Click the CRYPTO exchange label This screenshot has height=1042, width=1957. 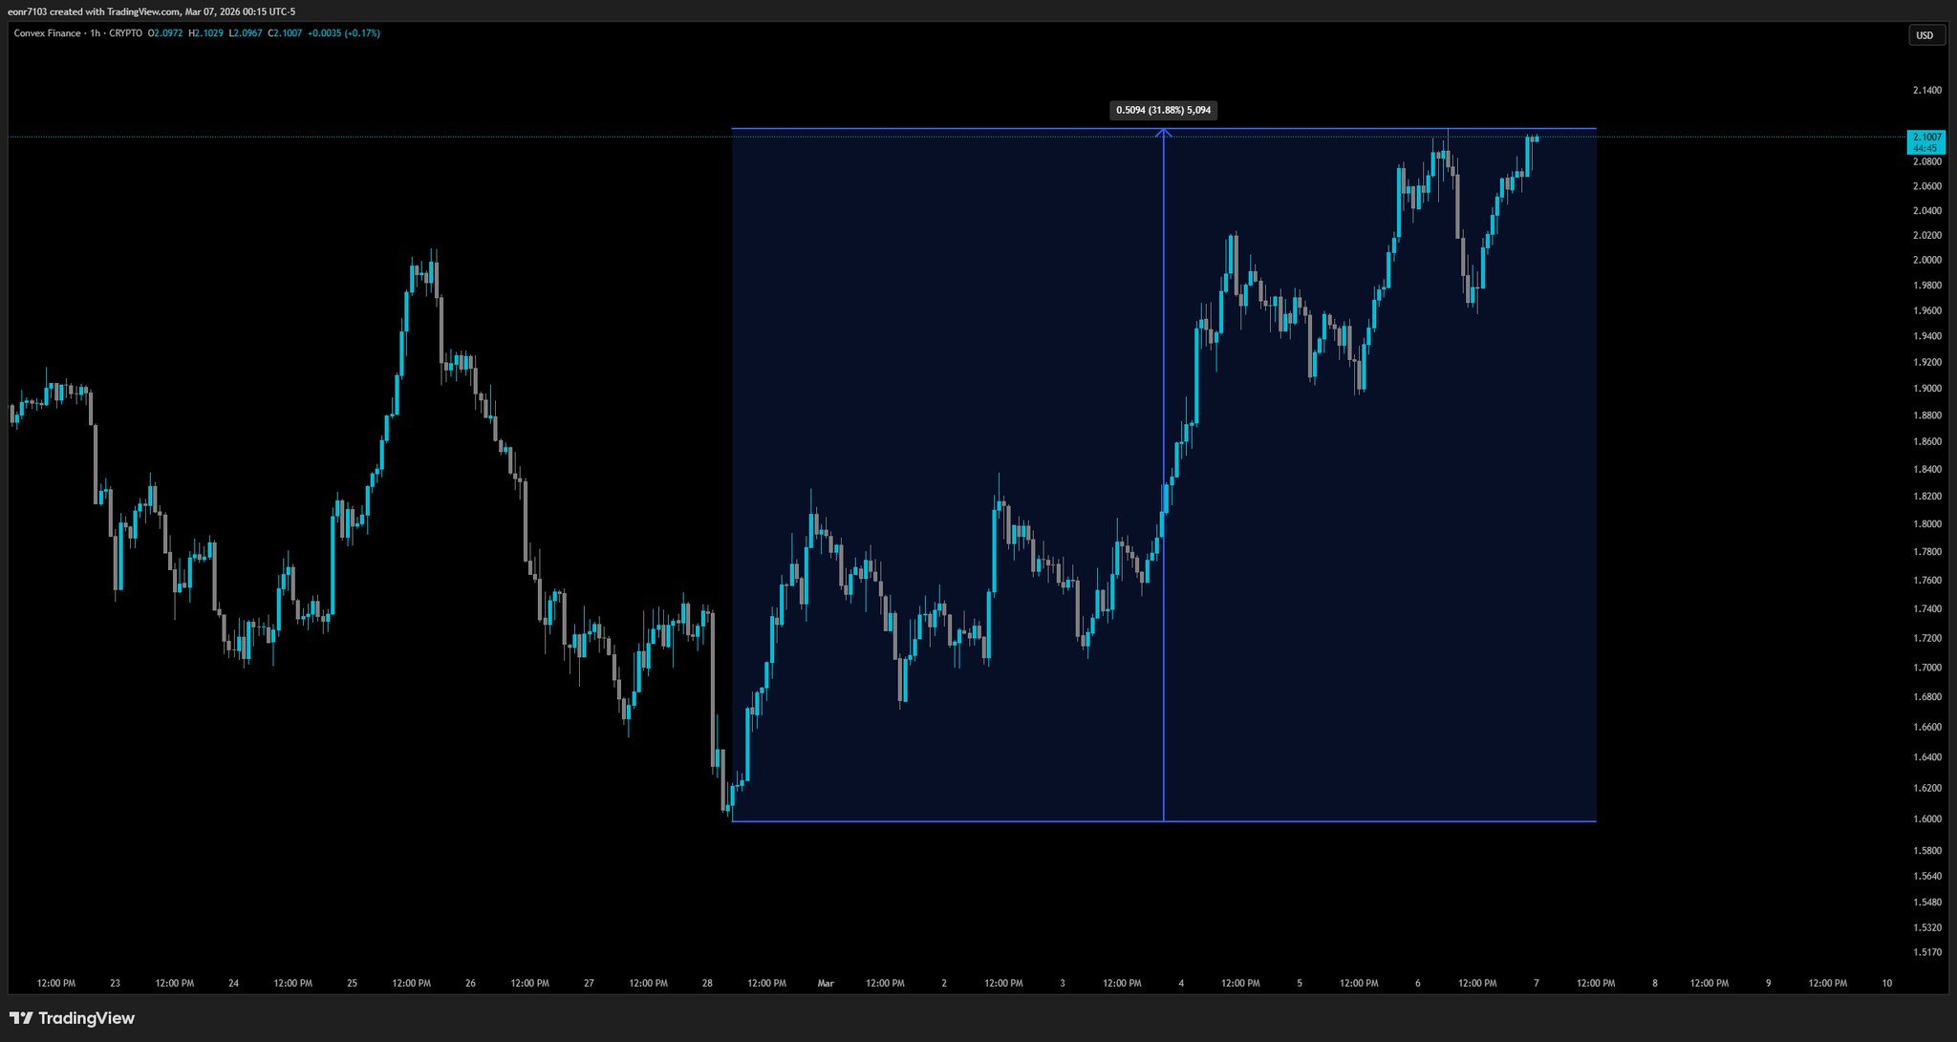125,33
